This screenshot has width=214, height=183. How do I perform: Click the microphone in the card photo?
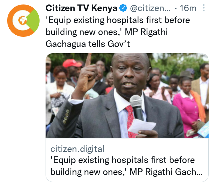(136, 108)
